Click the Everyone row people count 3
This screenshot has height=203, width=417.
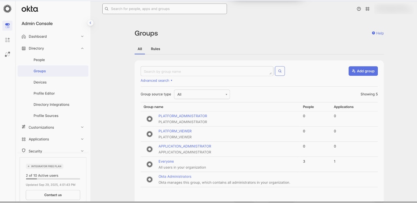tap(304, 161)
